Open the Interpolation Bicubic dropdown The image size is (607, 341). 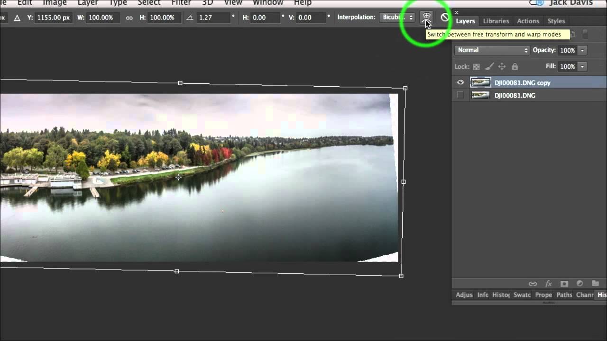coord(397,18)
